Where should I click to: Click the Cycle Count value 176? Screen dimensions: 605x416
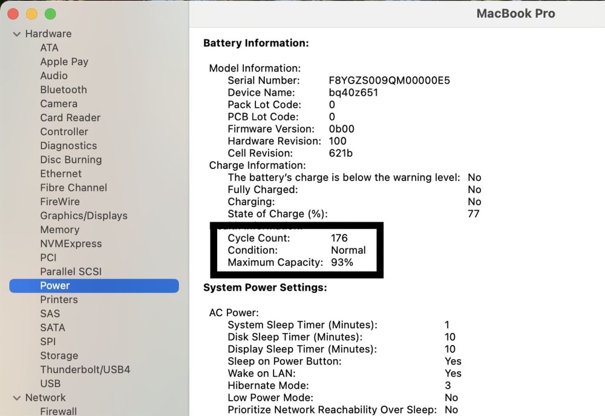[x=339, y=238]
